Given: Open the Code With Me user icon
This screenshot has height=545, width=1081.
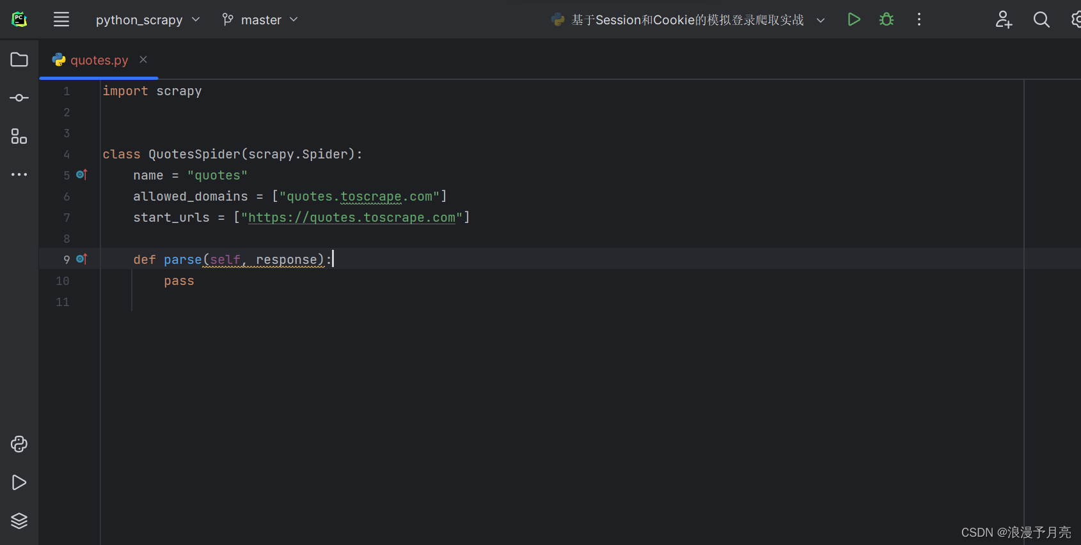Looking at the screenshot, I should tap(1004, 20).
